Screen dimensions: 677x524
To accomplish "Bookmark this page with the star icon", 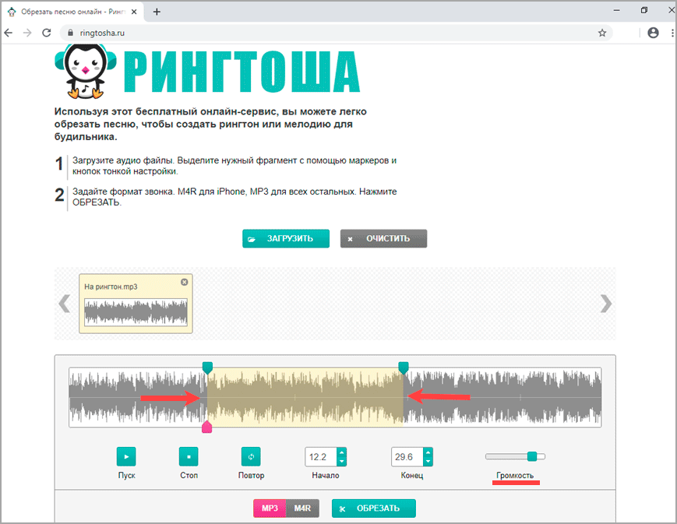I will tap(602, 33).
